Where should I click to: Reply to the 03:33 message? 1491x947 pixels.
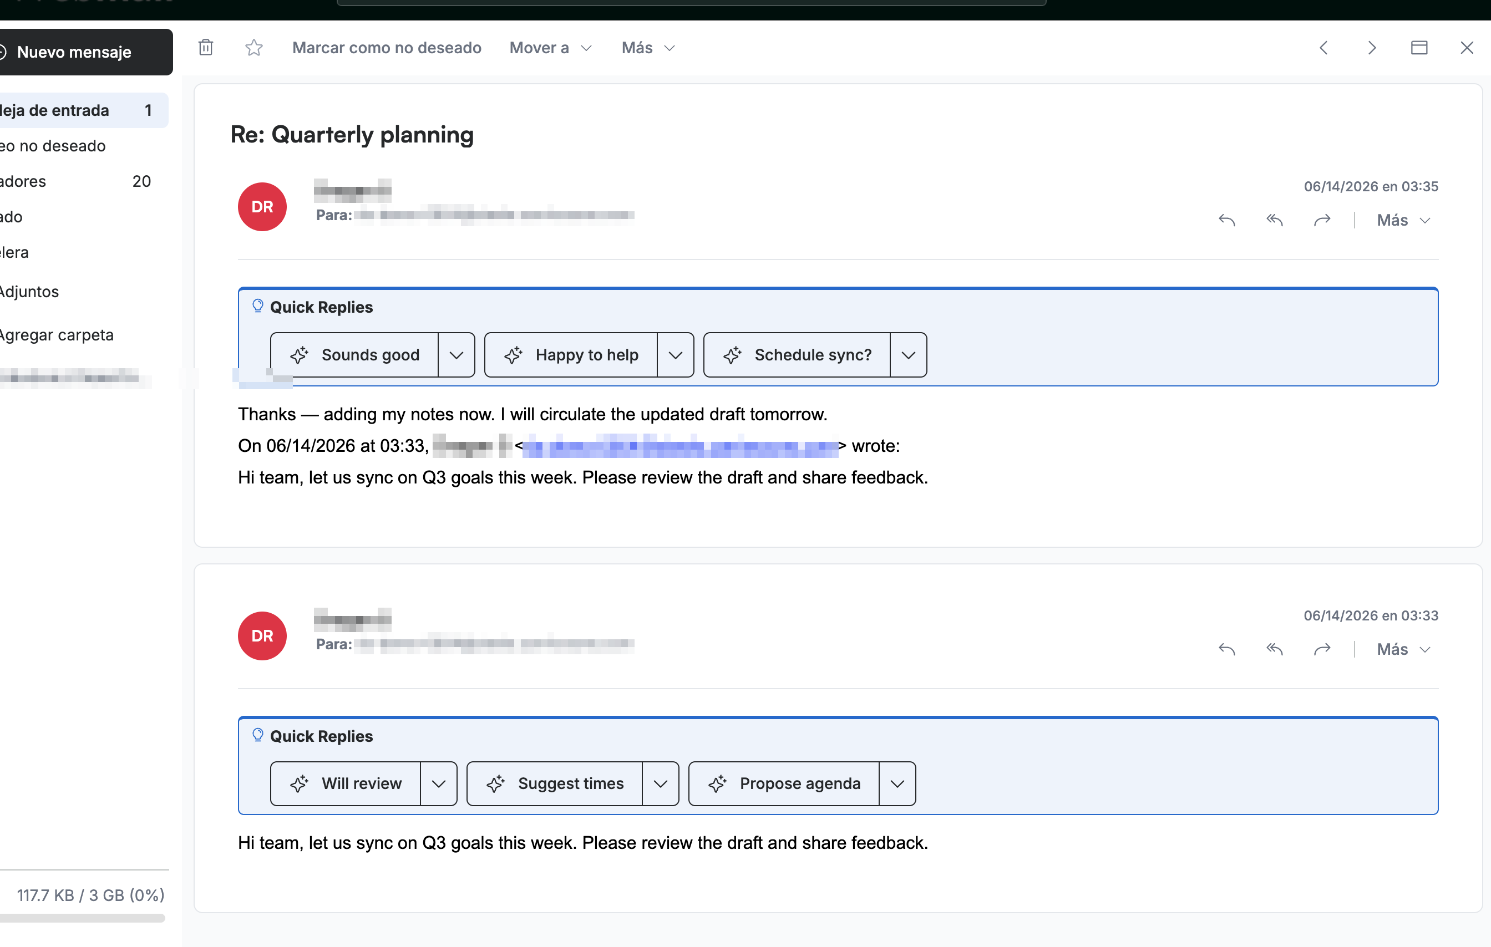(1226, 649)
